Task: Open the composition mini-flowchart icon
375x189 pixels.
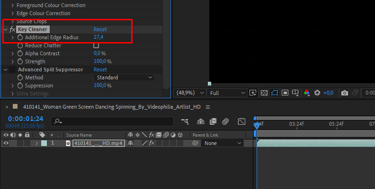Action: (185, 121)
